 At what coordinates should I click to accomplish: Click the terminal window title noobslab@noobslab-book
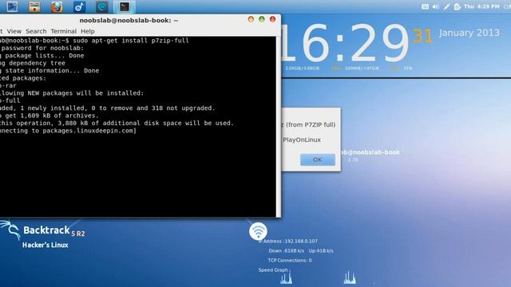click(x=129, y=20)
